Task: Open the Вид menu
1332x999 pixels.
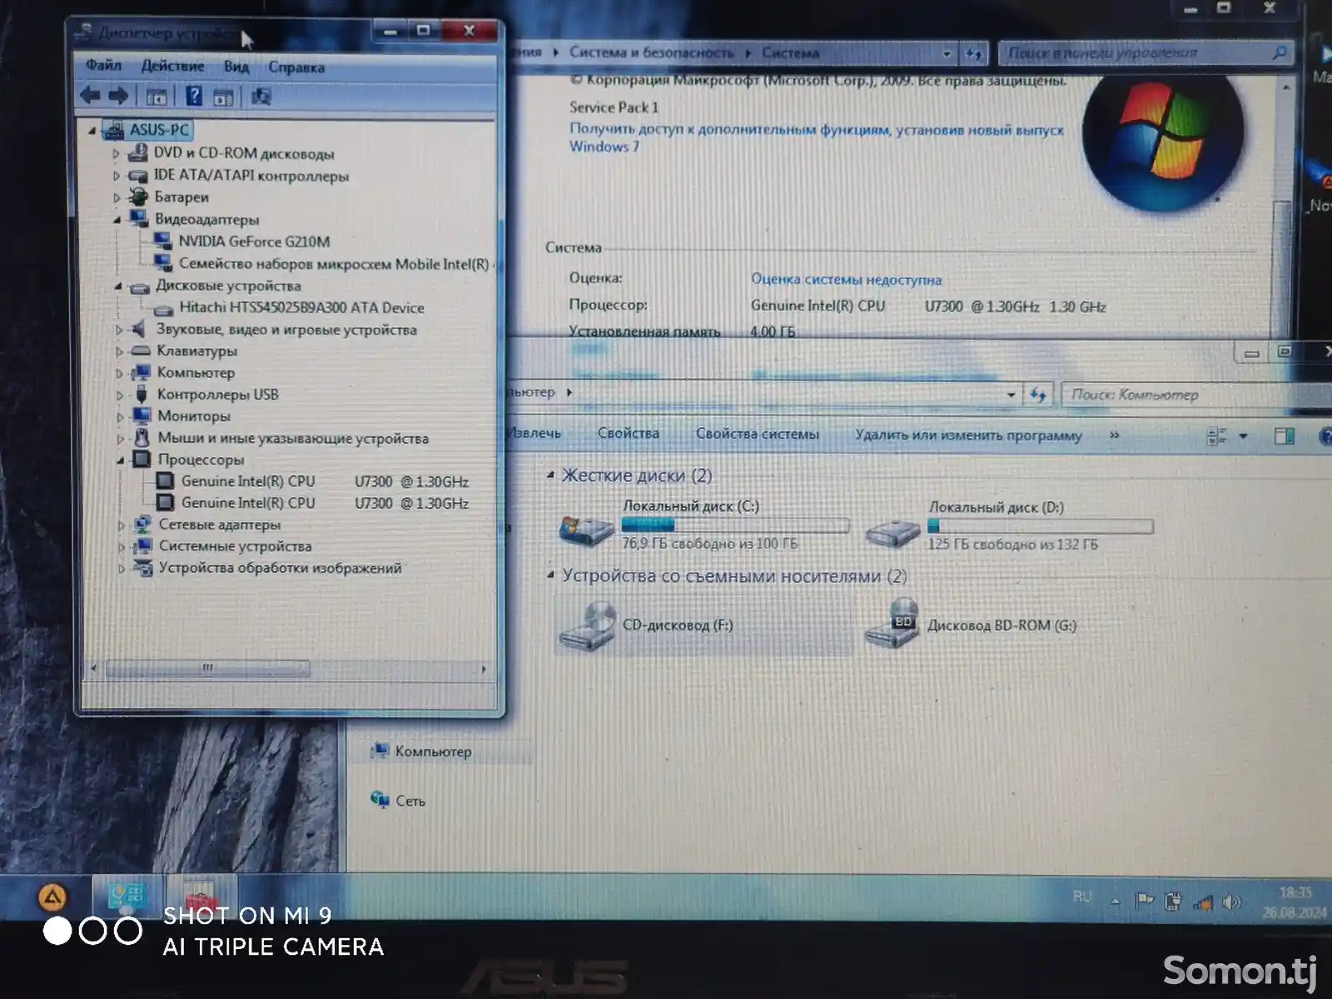Action: 236,67
